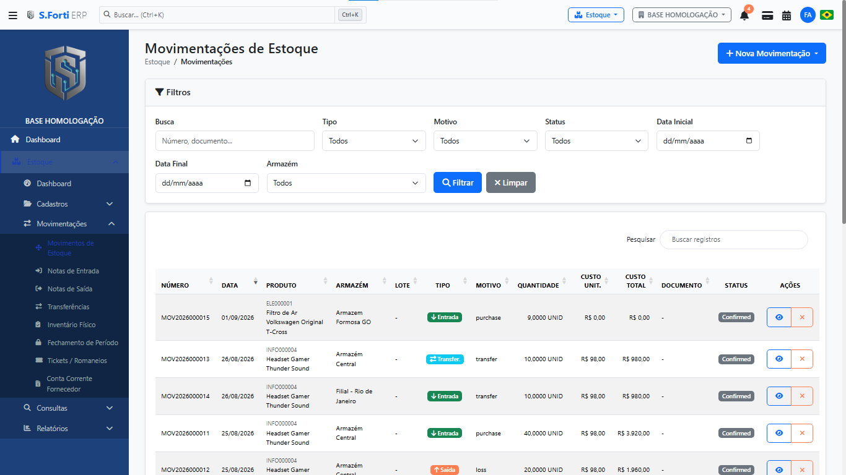View details of MOV2026000015 with eye icon
The width and height of the screenshot is (846, 475).
tap(779, 317)
